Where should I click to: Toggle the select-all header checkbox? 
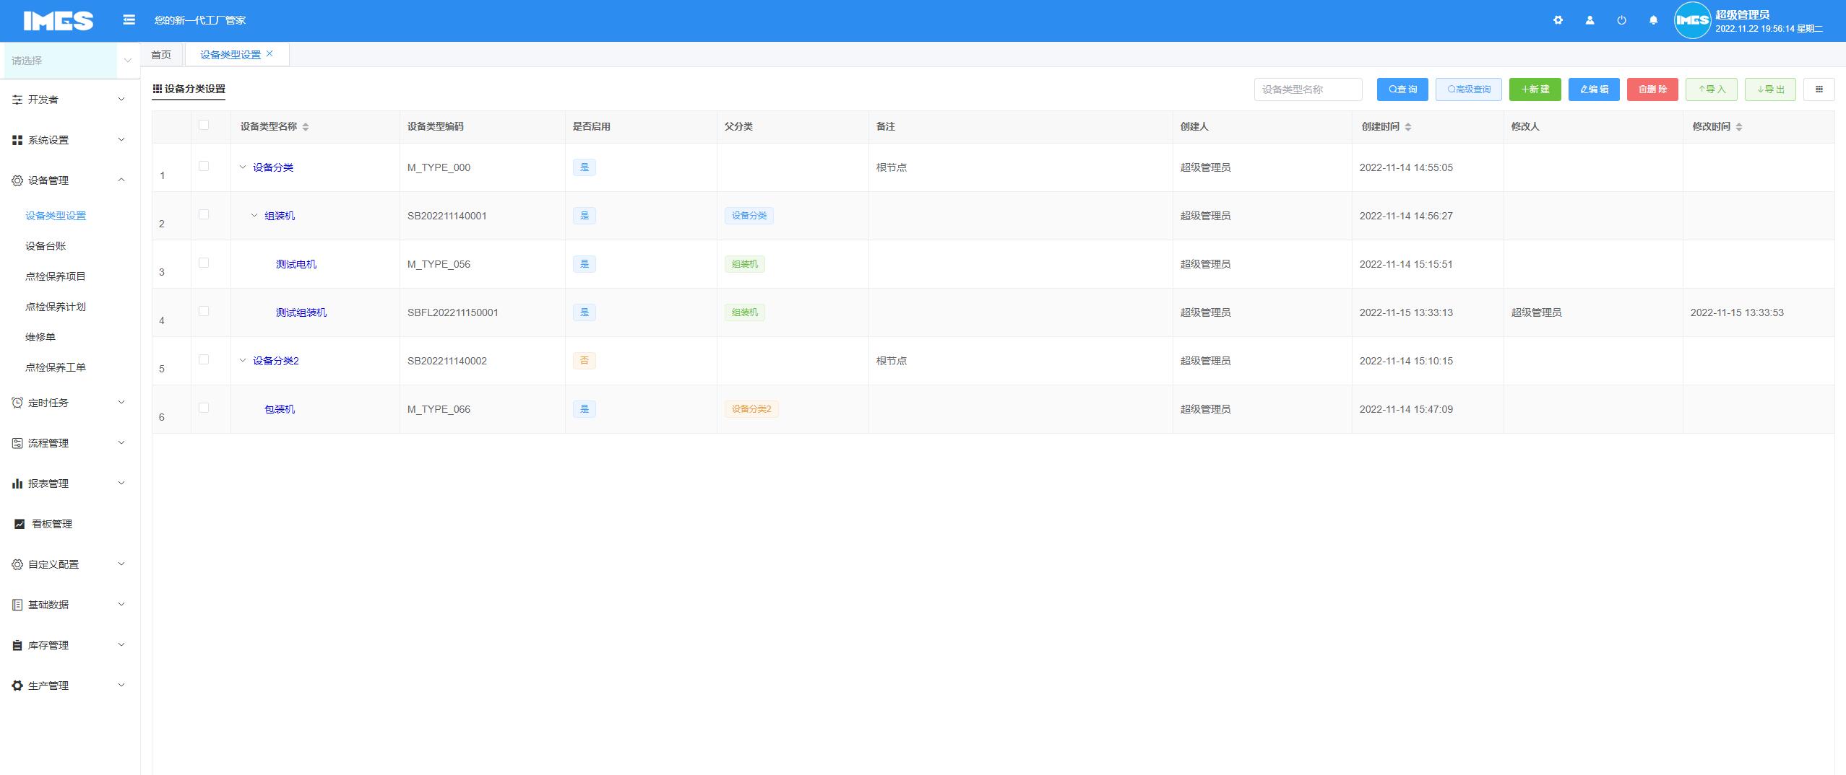tap(204, 125)
